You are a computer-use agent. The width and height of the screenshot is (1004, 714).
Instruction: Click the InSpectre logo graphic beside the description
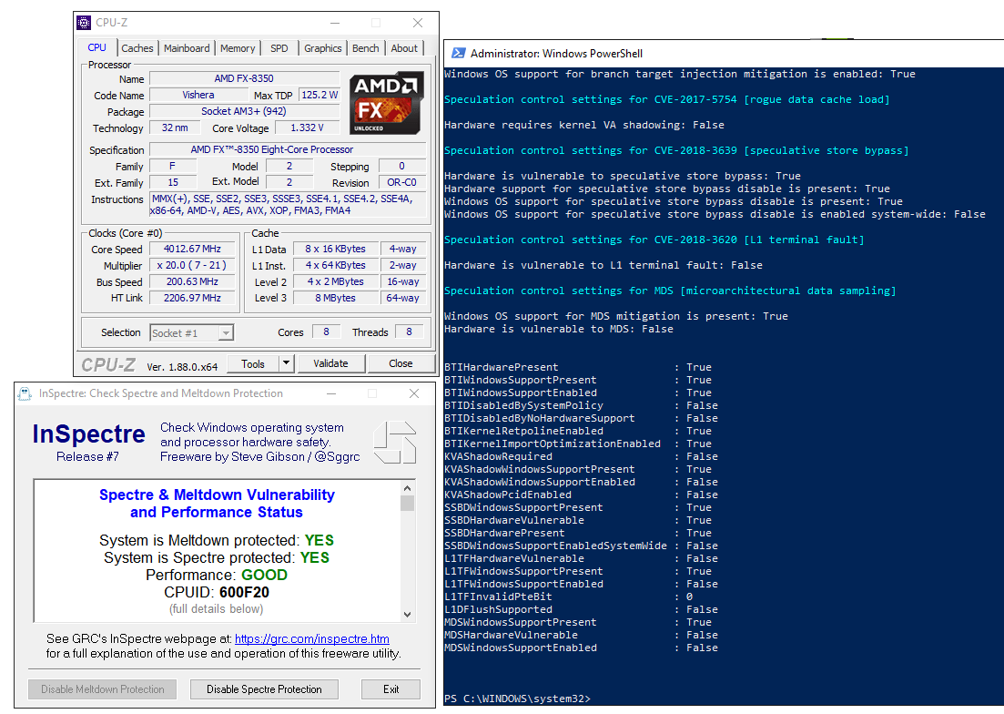coord(394,442)
